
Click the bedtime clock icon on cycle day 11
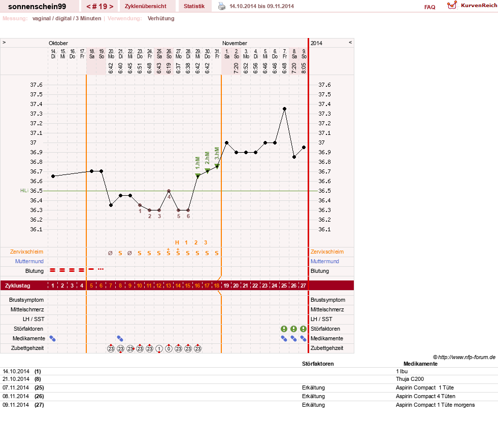coord(149,348)
